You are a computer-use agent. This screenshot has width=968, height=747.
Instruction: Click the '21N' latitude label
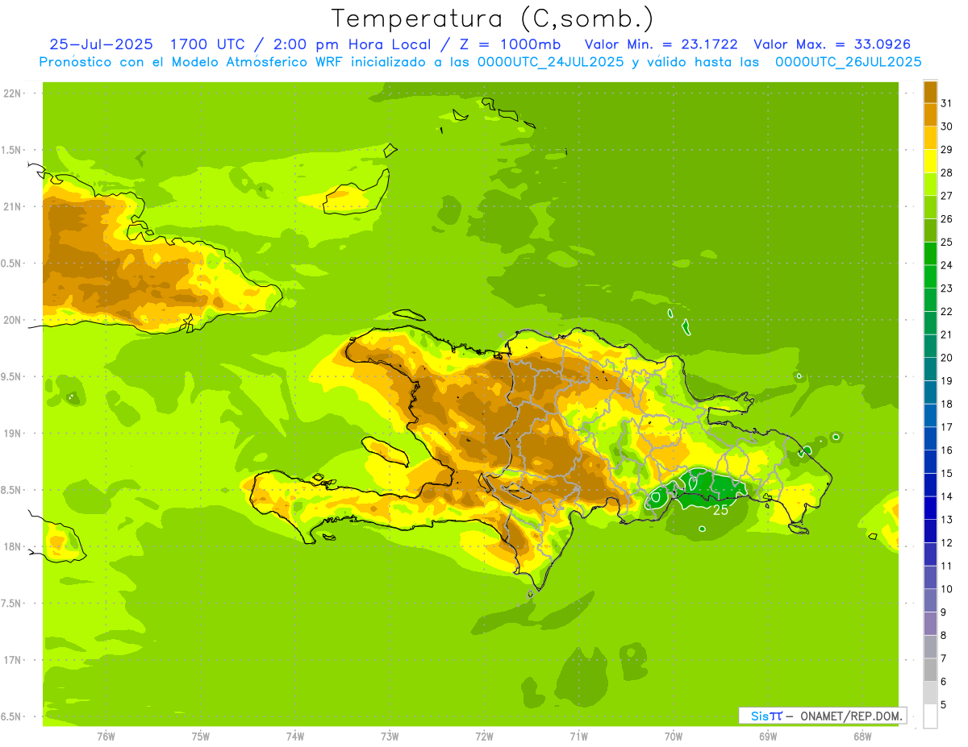click(14, 207)
